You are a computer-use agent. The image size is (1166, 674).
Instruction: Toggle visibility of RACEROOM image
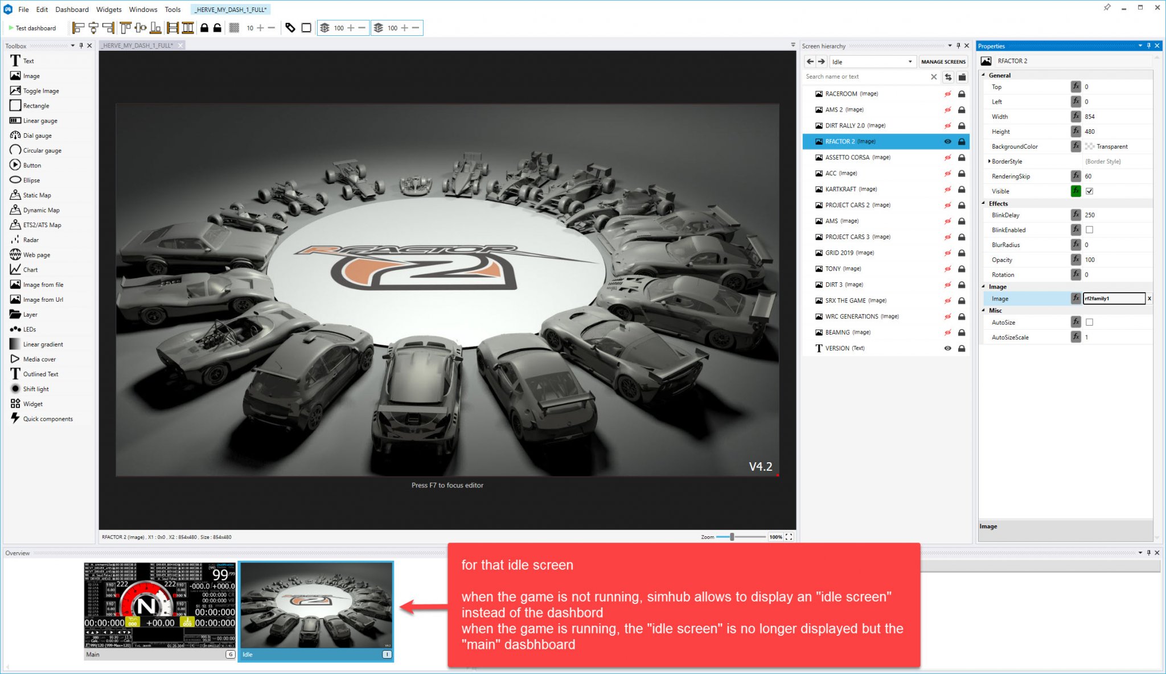pos(948,94)
